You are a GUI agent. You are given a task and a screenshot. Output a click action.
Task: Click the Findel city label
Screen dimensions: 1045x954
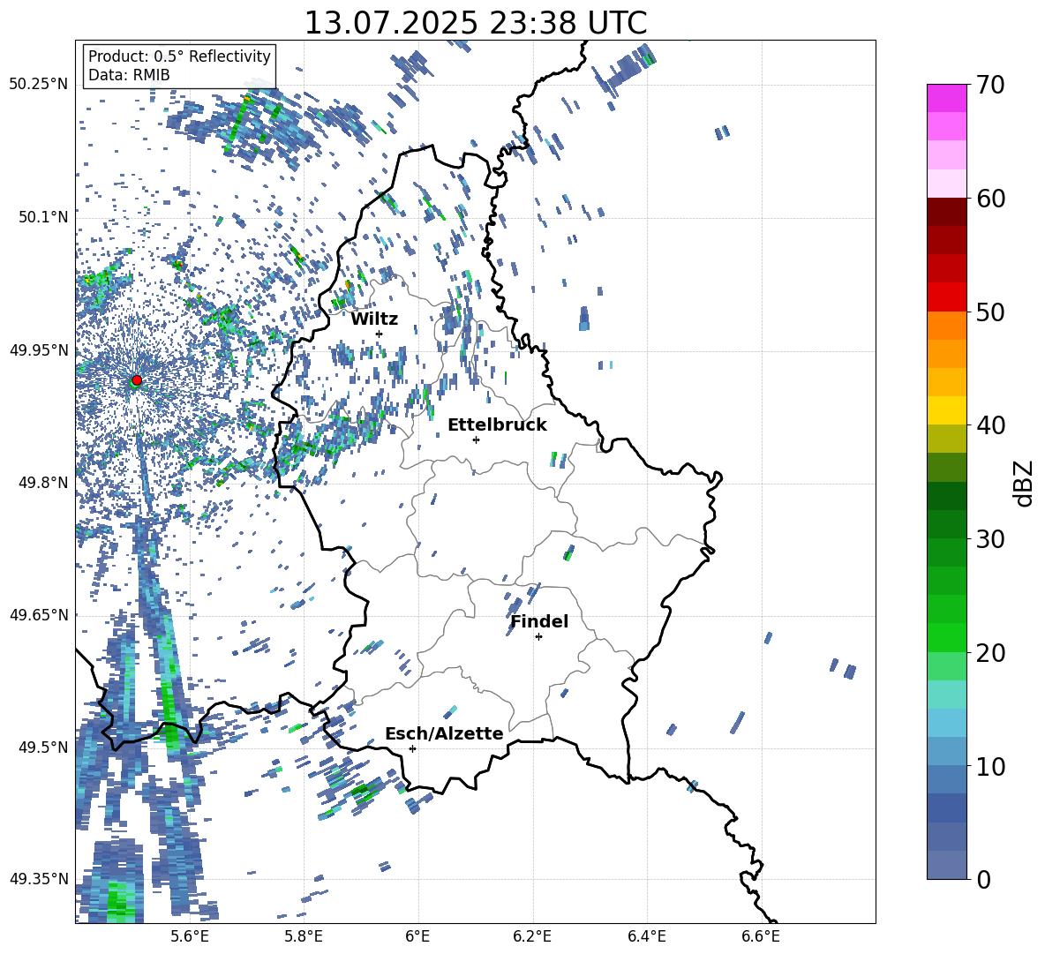tap(539, 621)
